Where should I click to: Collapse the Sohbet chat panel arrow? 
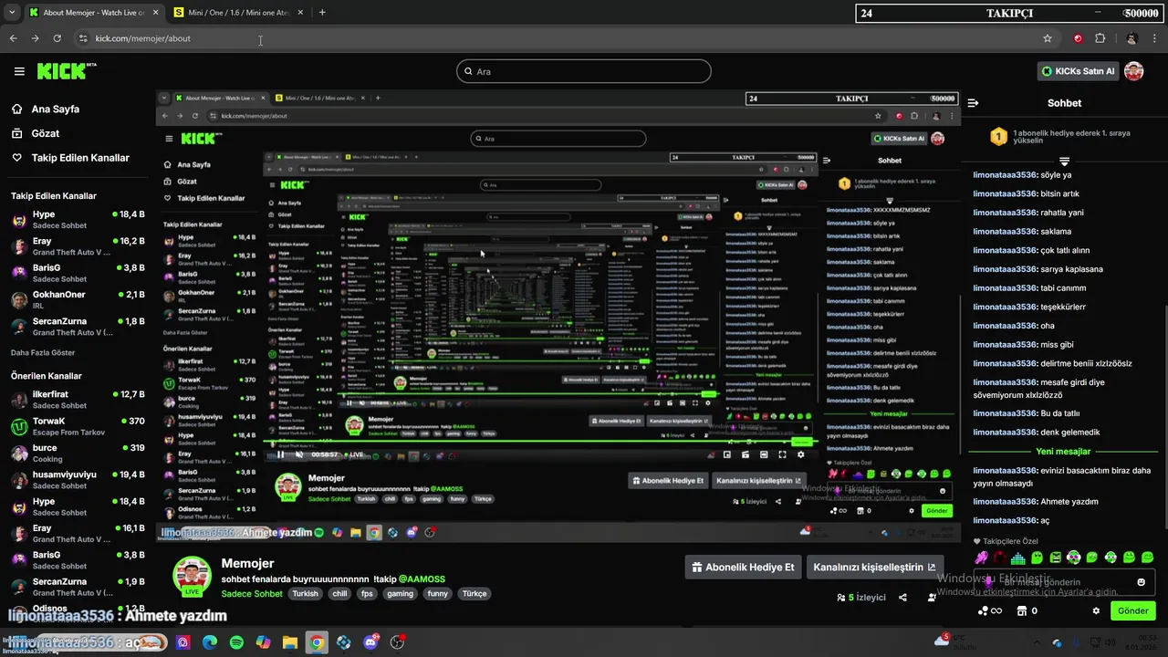click(974, 103)
